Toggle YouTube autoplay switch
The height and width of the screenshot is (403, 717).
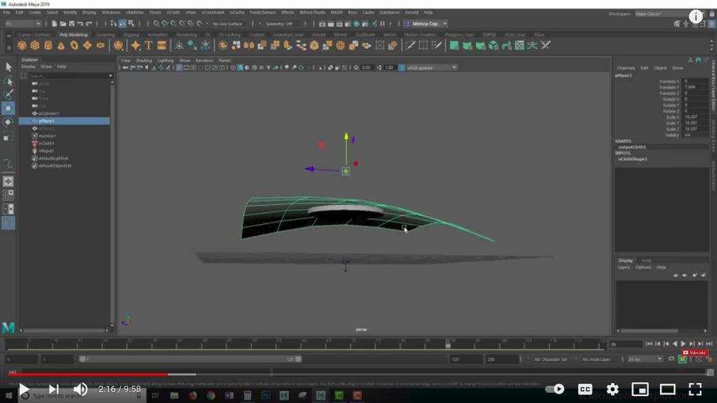tap(555, 389)
